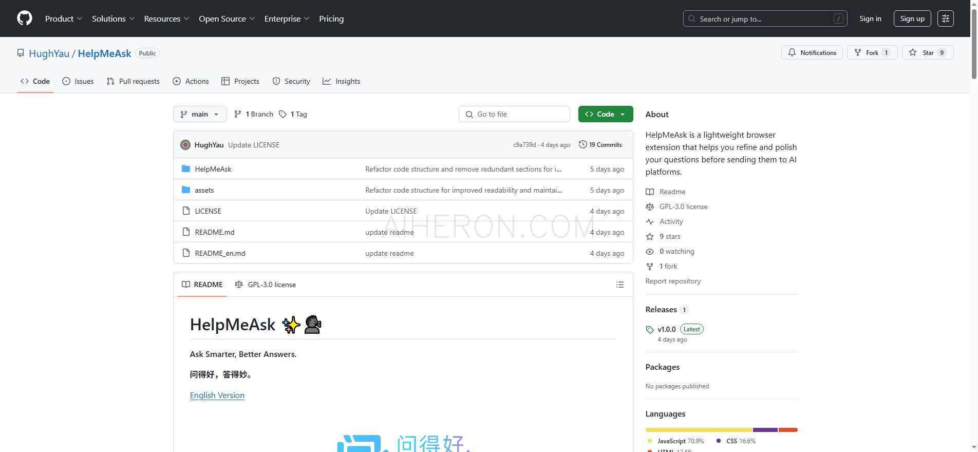The image size is (978, 452).
Task: Switch to the Pull requests tab
Action: point(133,81)
